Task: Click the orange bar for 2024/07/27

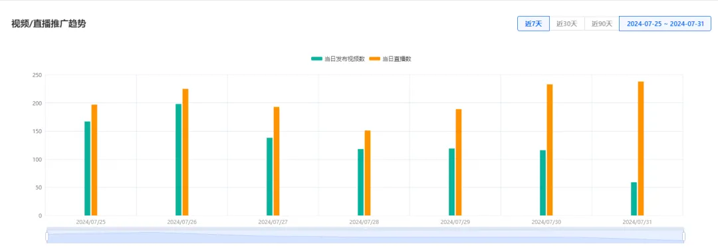Action: (277, 161)
